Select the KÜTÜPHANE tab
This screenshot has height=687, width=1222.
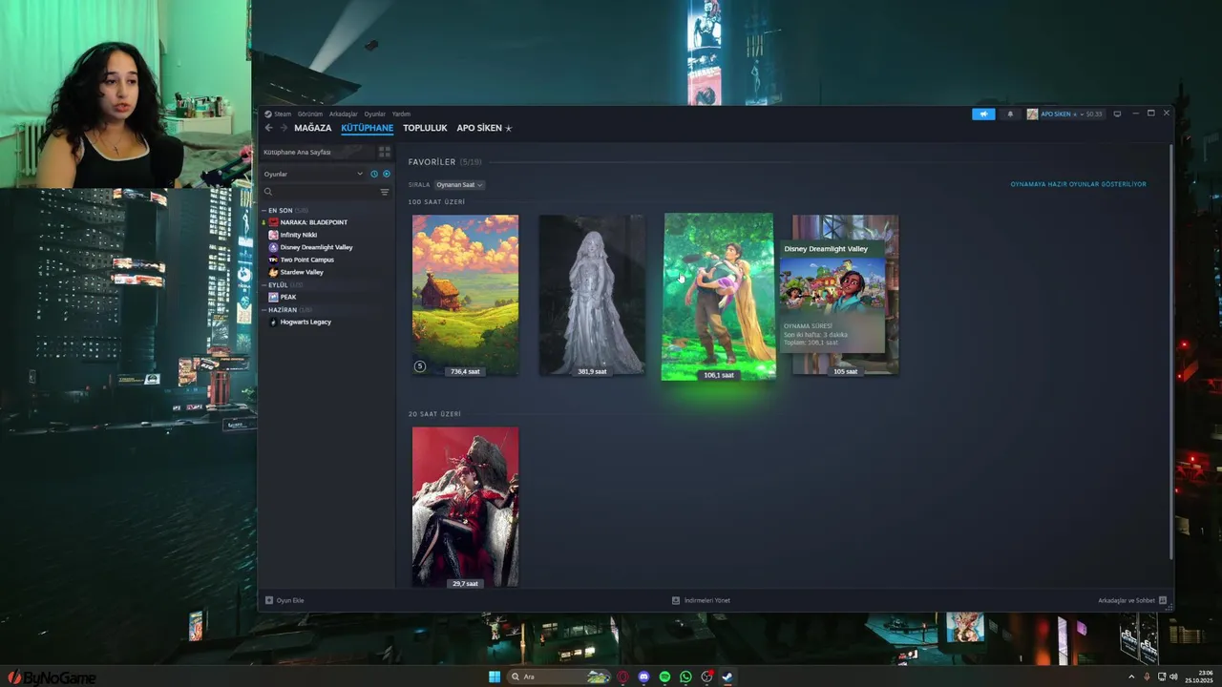[x=368, y=128]
